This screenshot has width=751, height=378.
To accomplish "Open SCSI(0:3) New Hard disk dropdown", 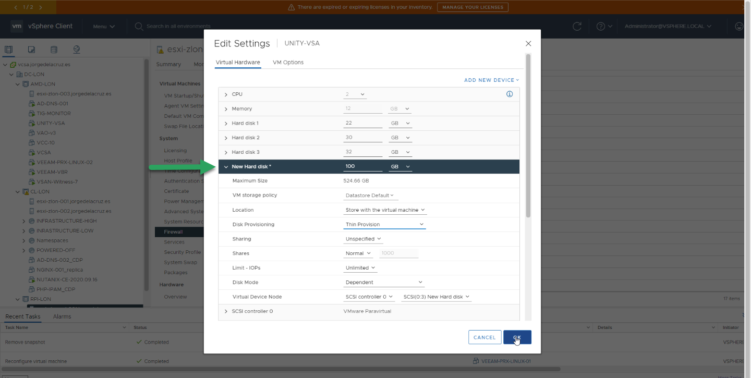I will [436, 297].
